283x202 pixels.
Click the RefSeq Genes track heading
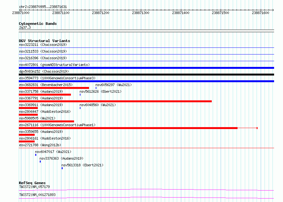pyautogui.click(x=32, y=183)
